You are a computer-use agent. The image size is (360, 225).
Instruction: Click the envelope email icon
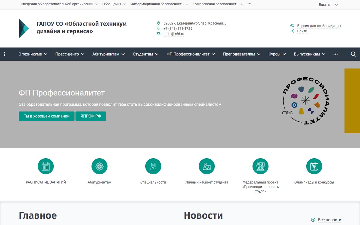(x=158, y=34)
